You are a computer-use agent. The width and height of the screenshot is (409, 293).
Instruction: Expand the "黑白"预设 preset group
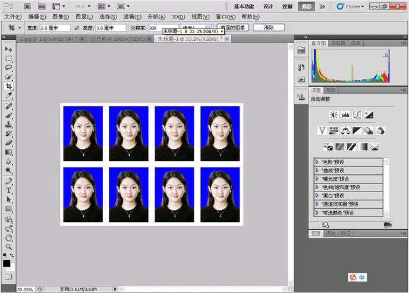tap(317, 195)
